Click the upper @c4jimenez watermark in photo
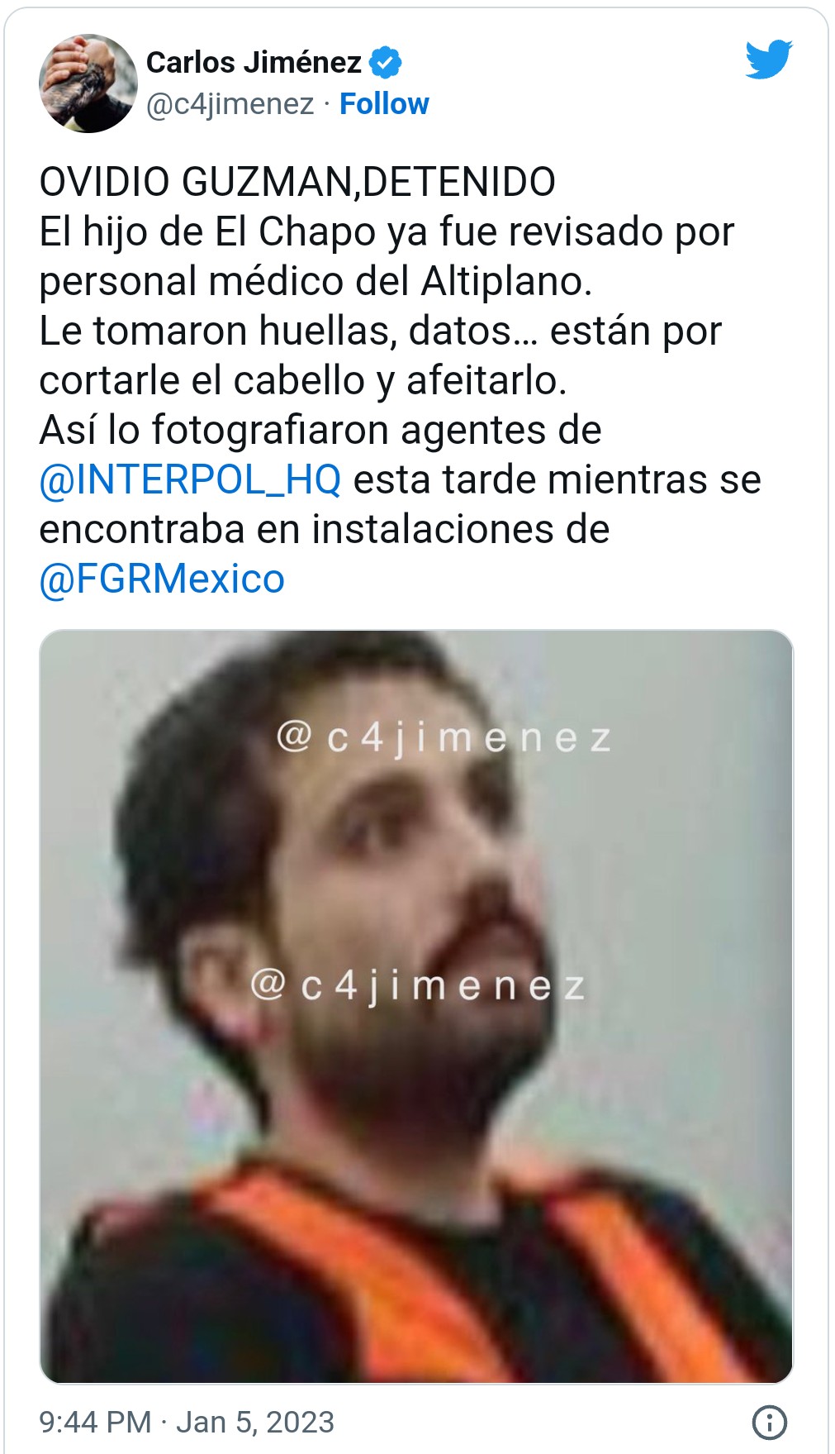 (444, 737)
